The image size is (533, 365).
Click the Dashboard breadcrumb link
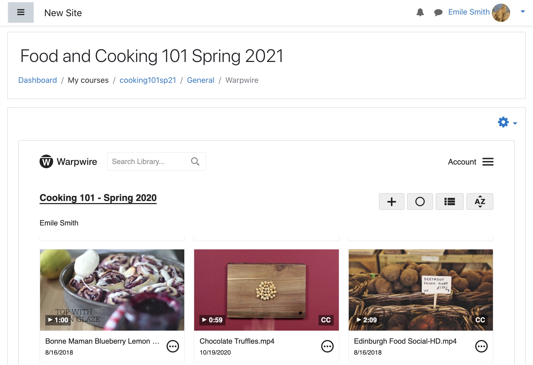38,80
